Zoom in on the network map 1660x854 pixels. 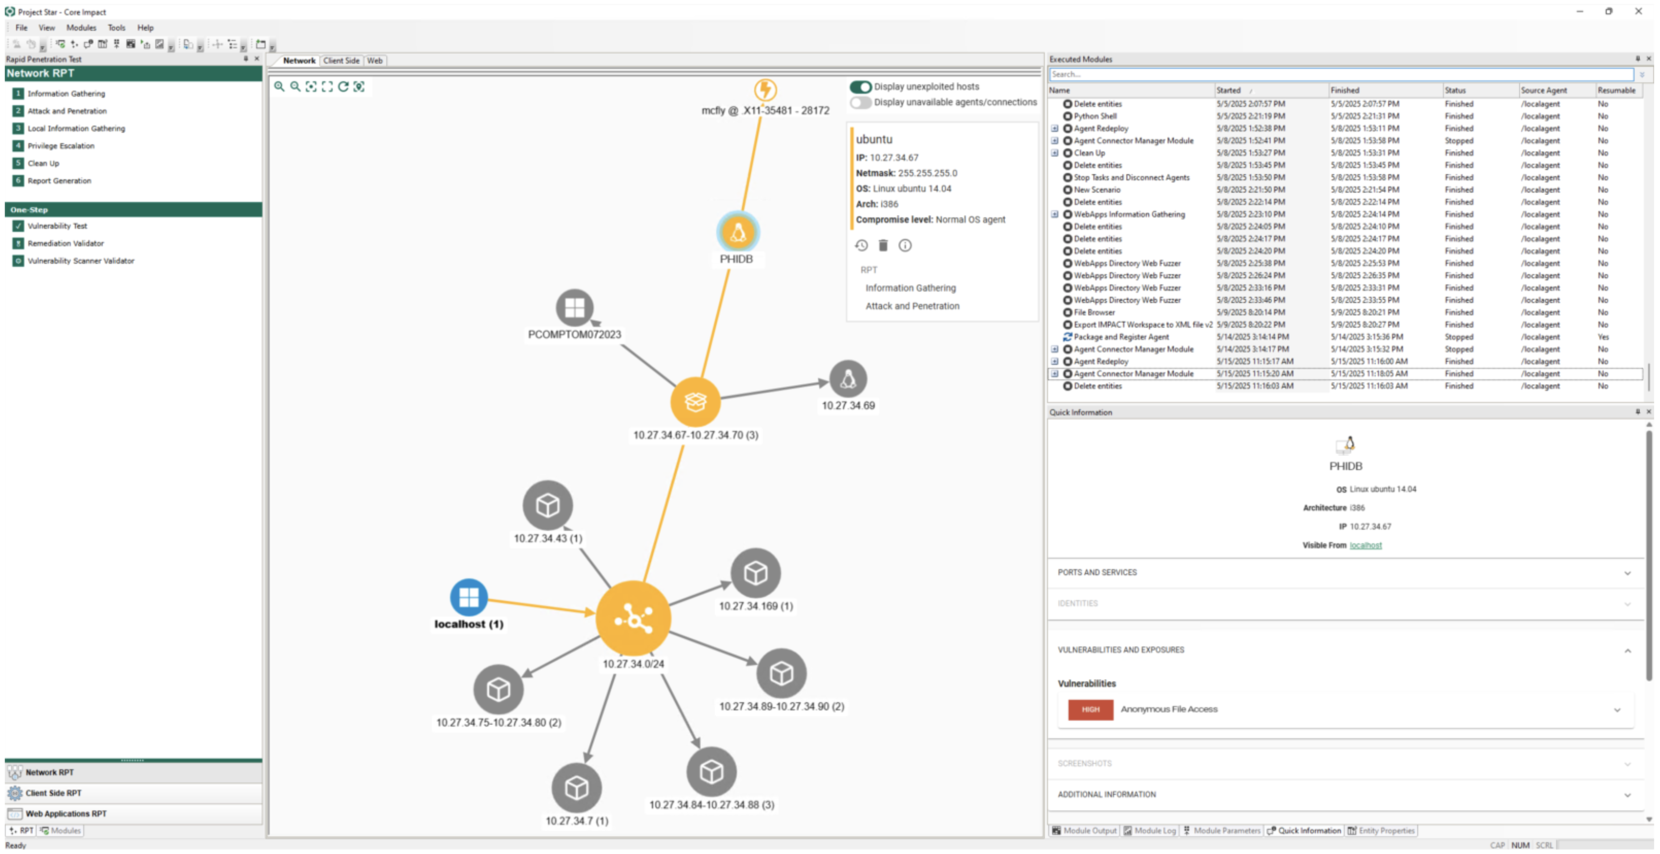click(x=279, y=86)
